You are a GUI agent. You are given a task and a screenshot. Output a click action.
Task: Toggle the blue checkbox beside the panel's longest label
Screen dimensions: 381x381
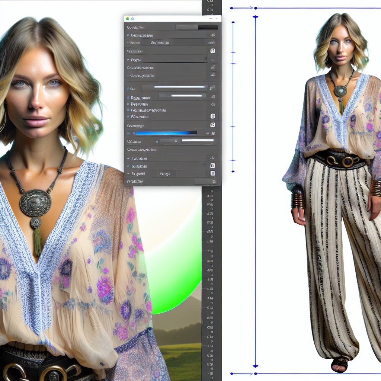(128, 111)
